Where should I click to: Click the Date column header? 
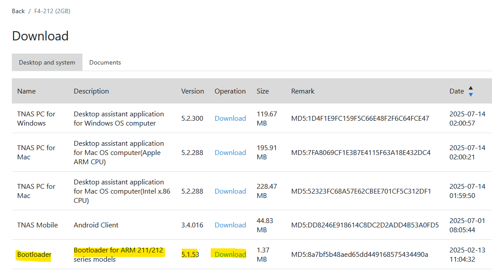[x=456, y=91]
